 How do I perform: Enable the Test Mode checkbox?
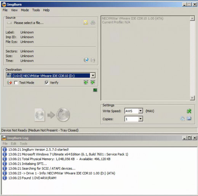(16, 83)
